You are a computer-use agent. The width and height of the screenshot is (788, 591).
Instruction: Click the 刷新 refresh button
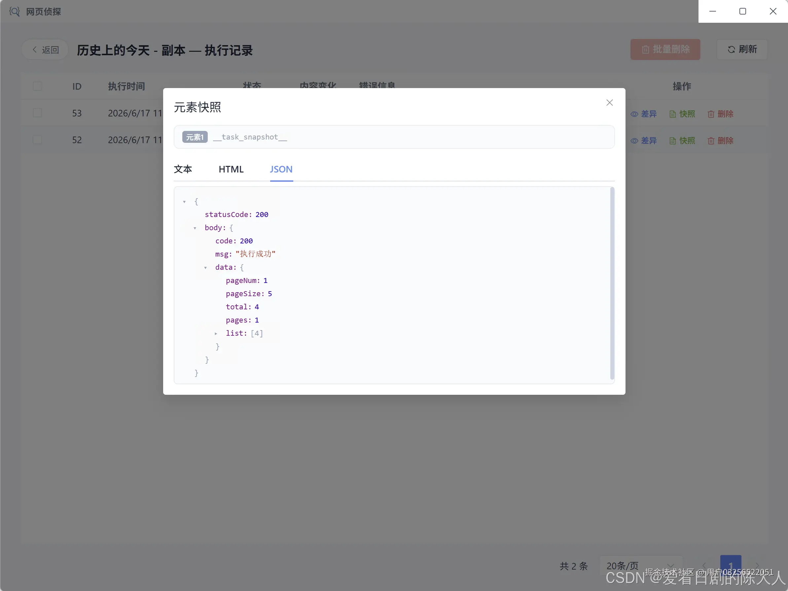pos(742,49)
